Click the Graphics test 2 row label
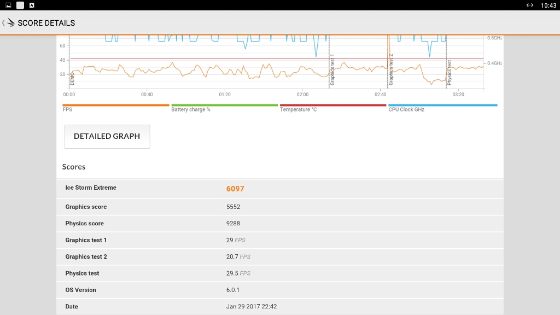The height and width of the screenshot is (315, 560). pos(86,256)
